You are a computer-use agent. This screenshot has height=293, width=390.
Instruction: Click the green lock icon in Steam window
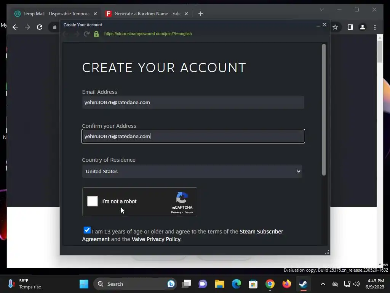point(96,34)
